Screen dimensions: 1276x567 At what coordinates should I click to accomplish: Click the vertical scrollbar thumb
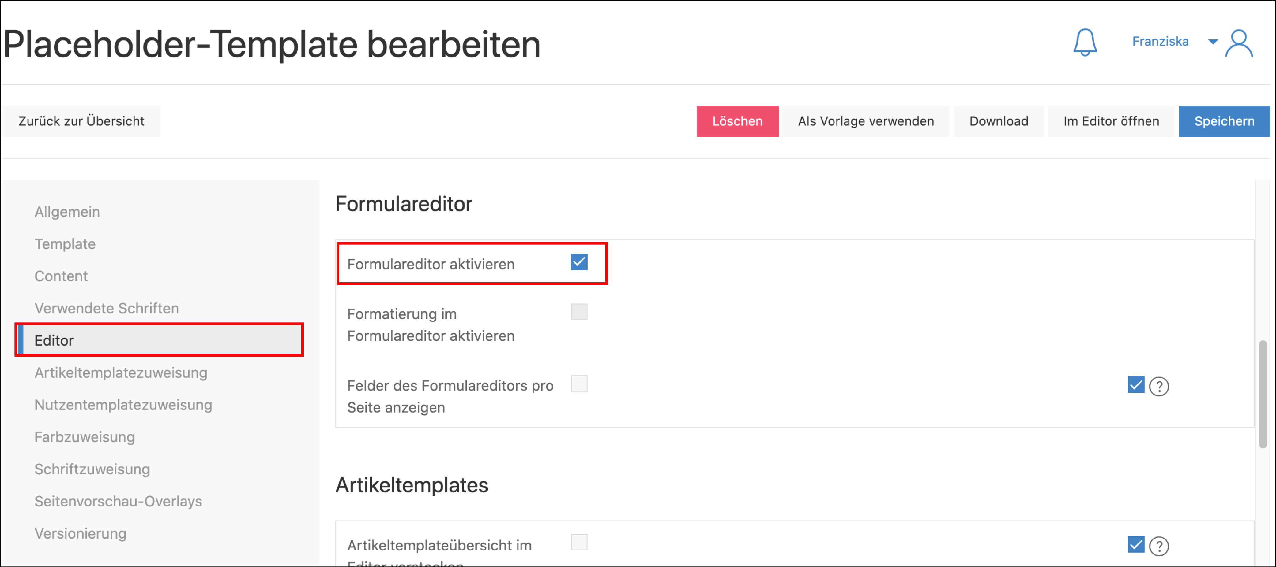[1263, 394]
